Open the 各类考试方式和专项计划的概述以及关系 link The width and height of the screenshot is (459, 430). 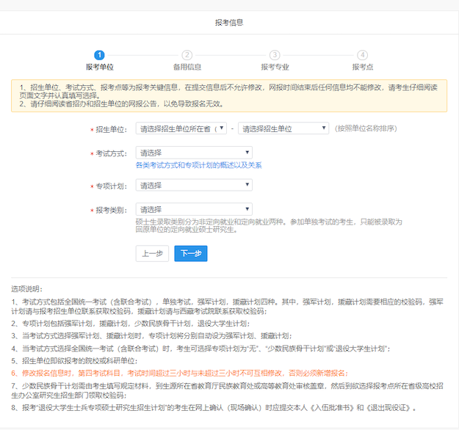point(198,165)
